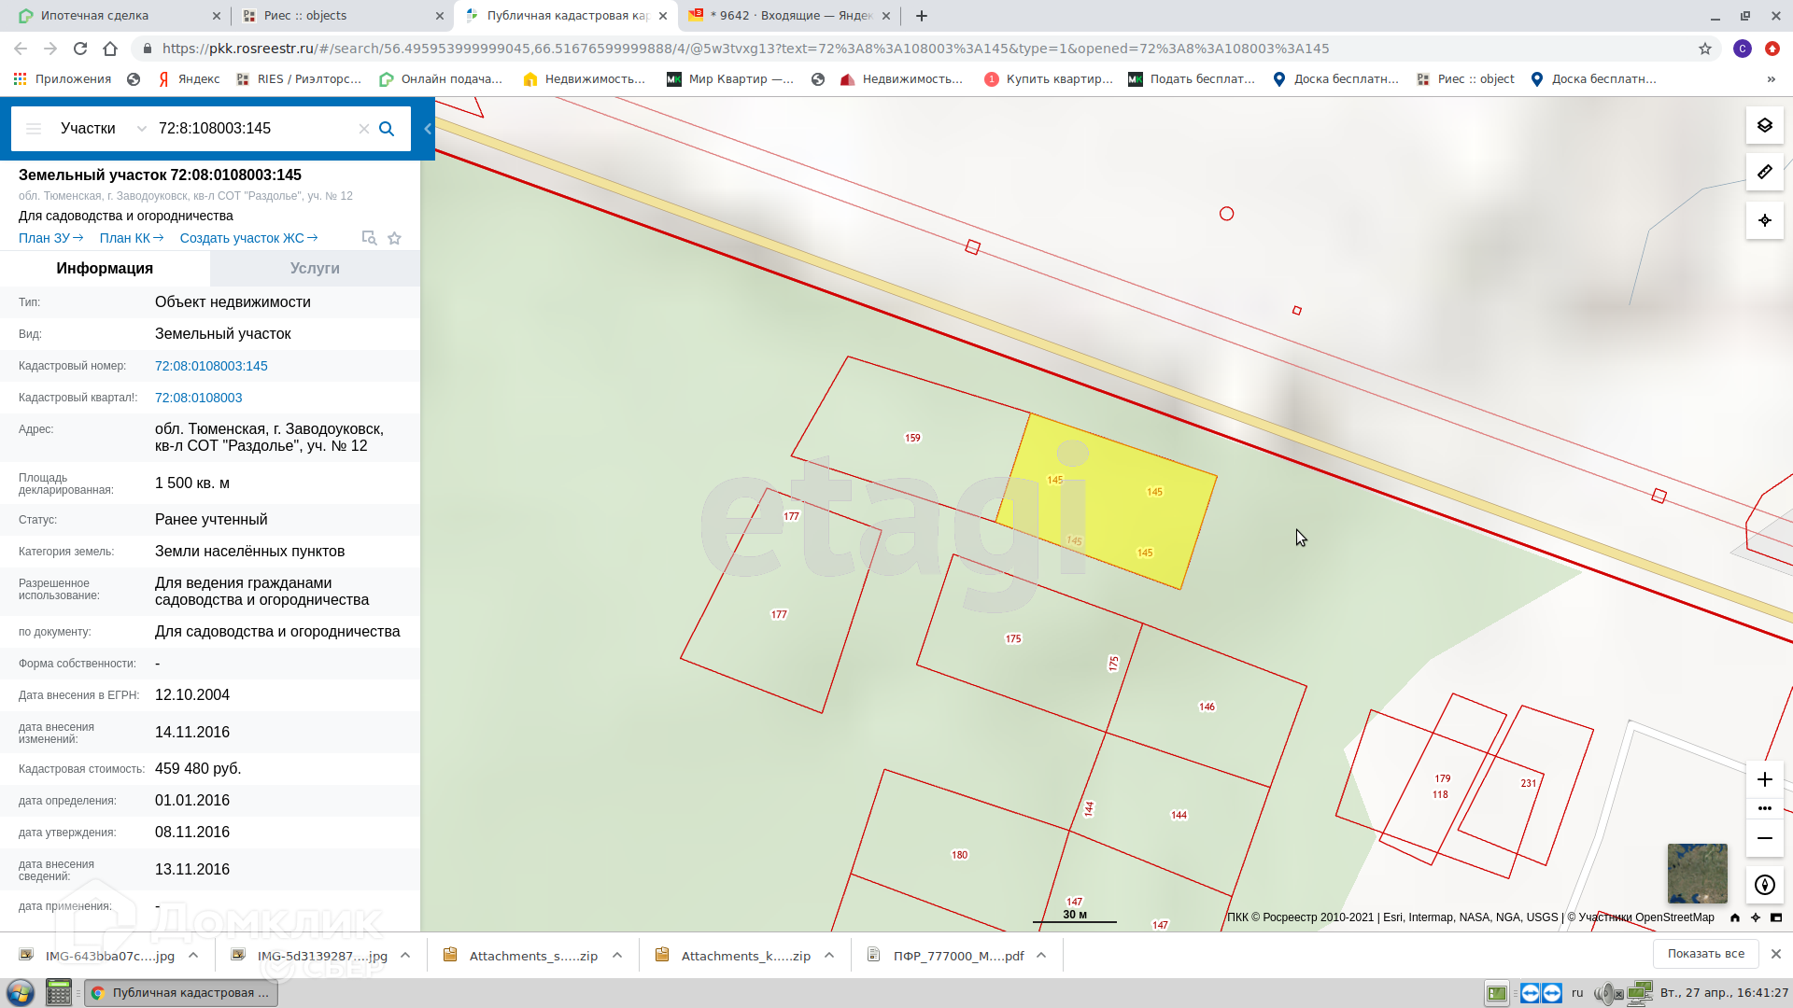
Task: Collapse the left information sidebar
Action: coord(428,129)
